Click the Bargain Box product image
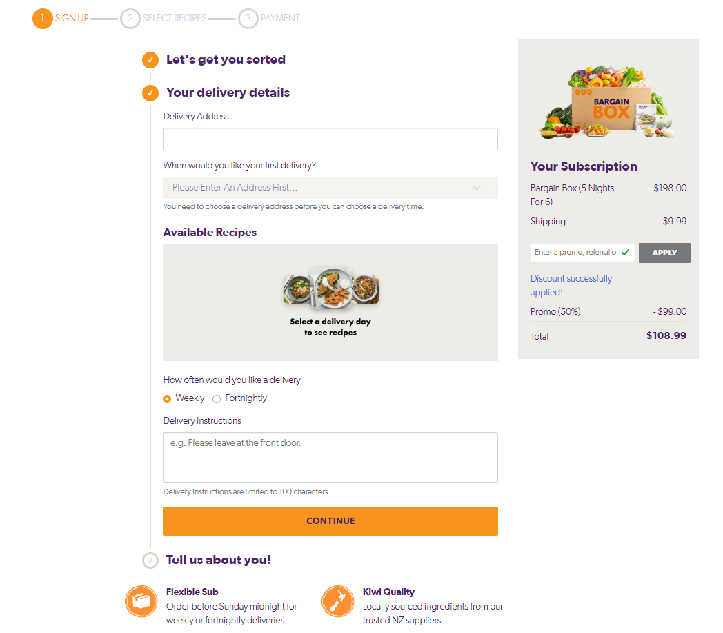The width and height of the screenshot is (723, 633). [607, 104]
